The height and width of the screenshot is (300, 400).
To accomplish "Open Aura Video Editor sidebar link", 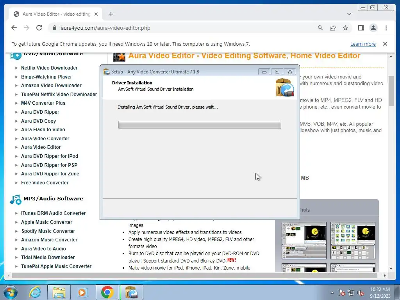I will click(x=41, y=147).
